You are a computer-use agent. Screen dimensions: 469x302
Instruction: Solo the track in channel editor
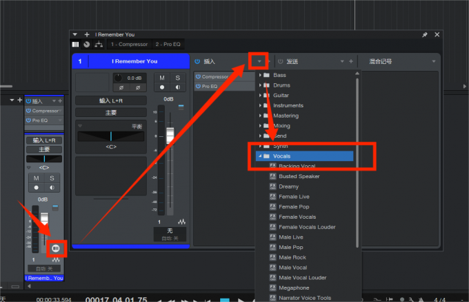[178, 78]
